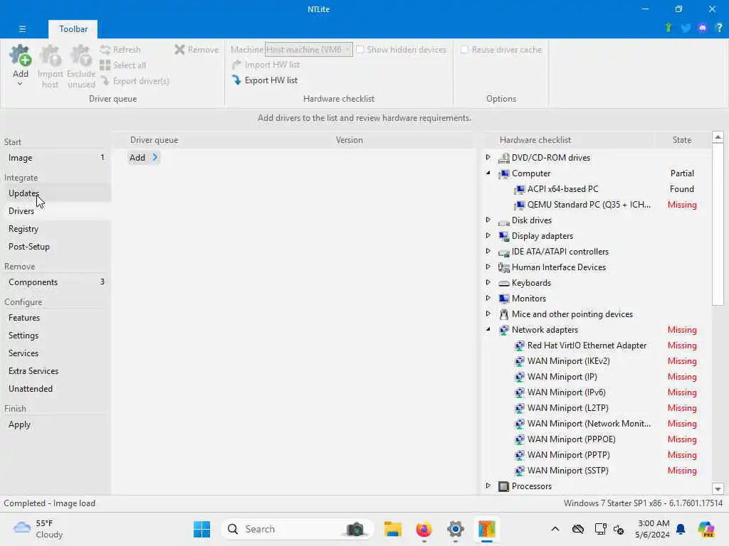Click the Import HW list icon
Image resolution: width=729 pixels, height=546 pixels.
pyautogui.click(x=236, y=65)
